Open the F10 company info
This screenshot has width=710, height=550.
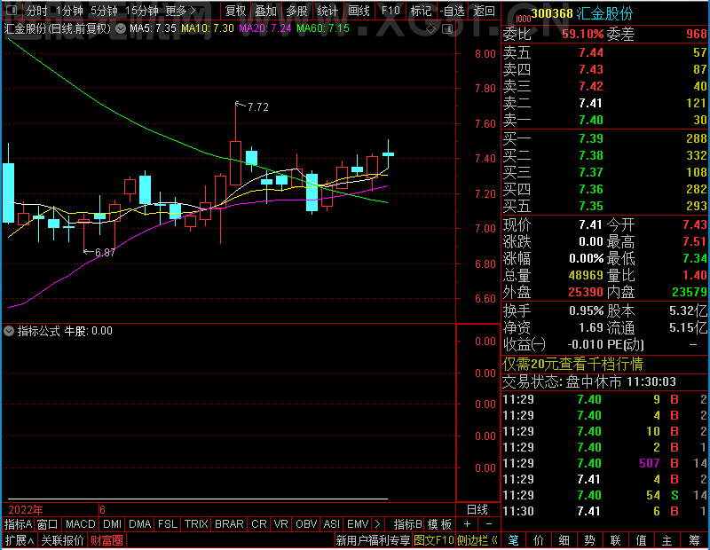[x=390, y=11]
